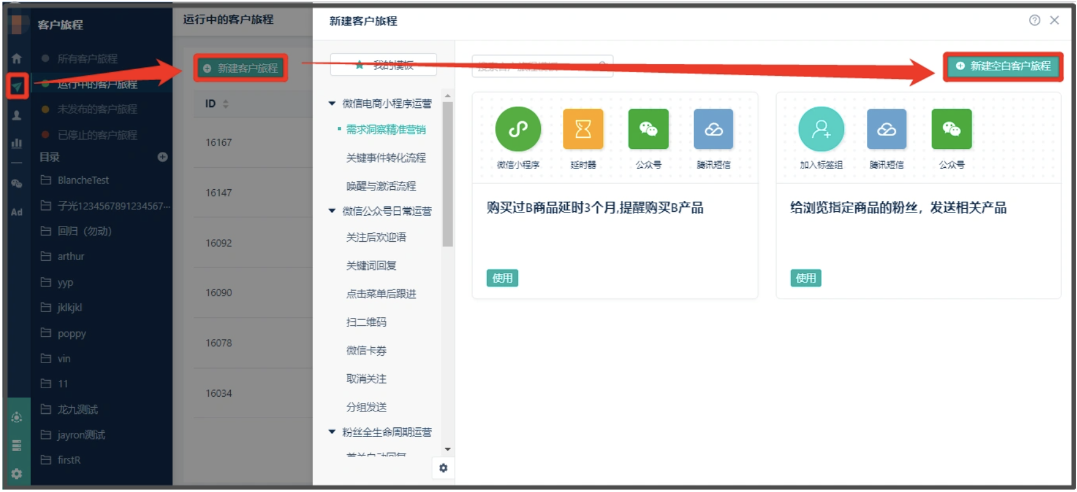Screen dimensions: 1077x492
Task: Click the 腾讯短信 icon in first template card
Action: coord(713,129)
